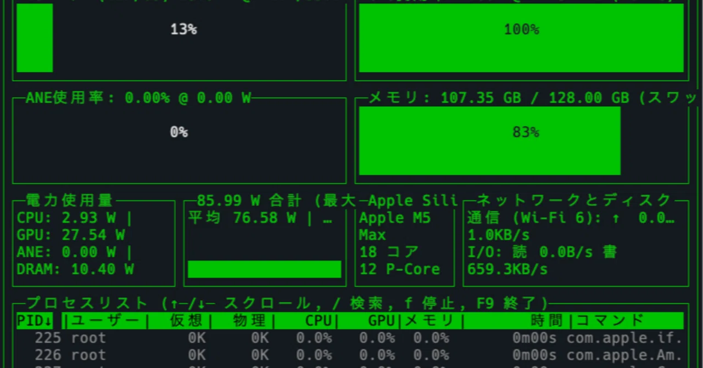The height and width of the screenshot is (368, 703).
Task: Select the ネットワークとディスク panel title
Action: click(574, 200)
